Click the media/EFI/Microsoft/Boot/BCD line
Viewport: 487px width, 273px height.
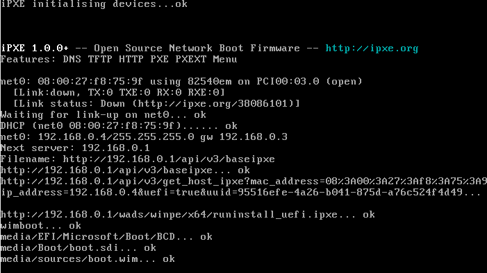click(x=106, y=237)
